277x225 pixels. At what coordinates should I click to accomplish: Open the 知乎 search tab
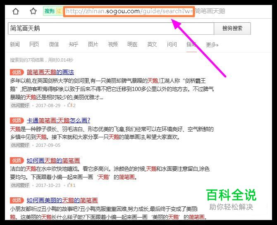73,44
